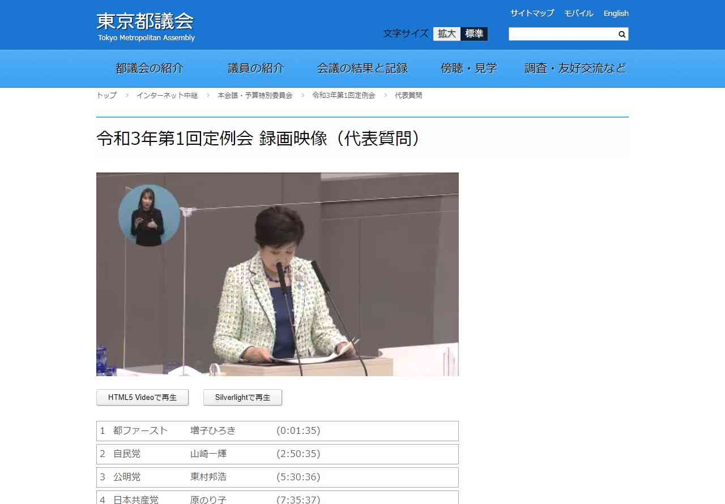This screenshot has width=725, height=504.
Task: Click the page heading 令和3年第1回定例会 録画映像
Action: pyautogui.click(x=261, y=139)
